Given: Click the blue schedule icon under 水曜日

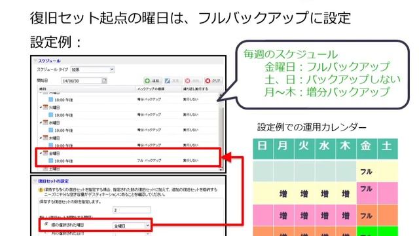Looking at the screenshot, I should (51, 130).
